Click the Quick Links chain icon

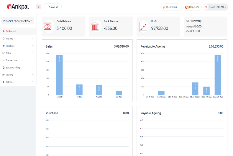[x=164, y=7]
